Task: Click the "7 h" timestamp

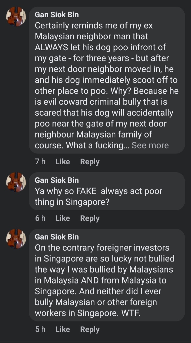Action: click(x=40, y=162)
